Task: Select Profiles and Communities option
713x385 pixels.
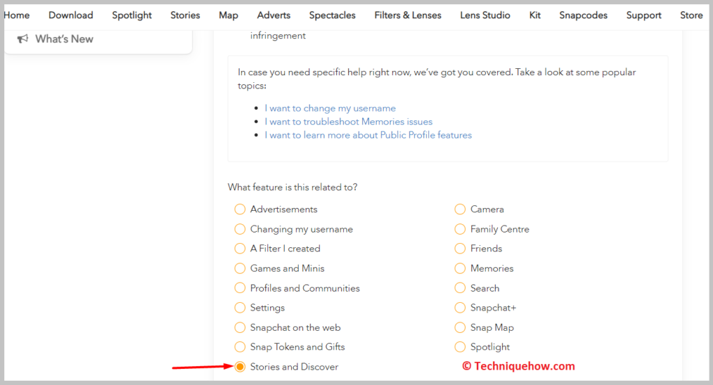Action: click(x=240, y=288)
